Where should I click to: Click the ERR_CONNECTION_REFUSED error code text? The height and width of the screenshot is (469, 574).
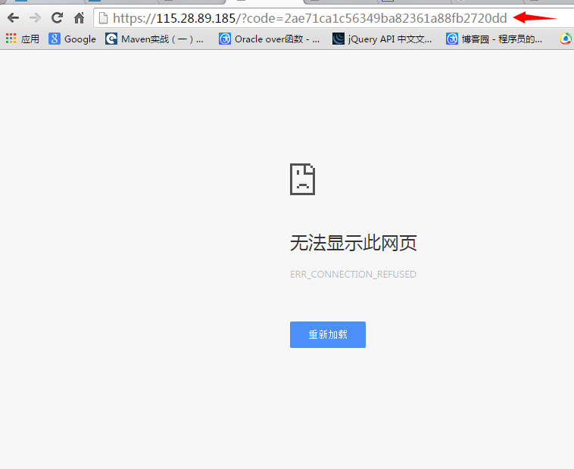353,275
